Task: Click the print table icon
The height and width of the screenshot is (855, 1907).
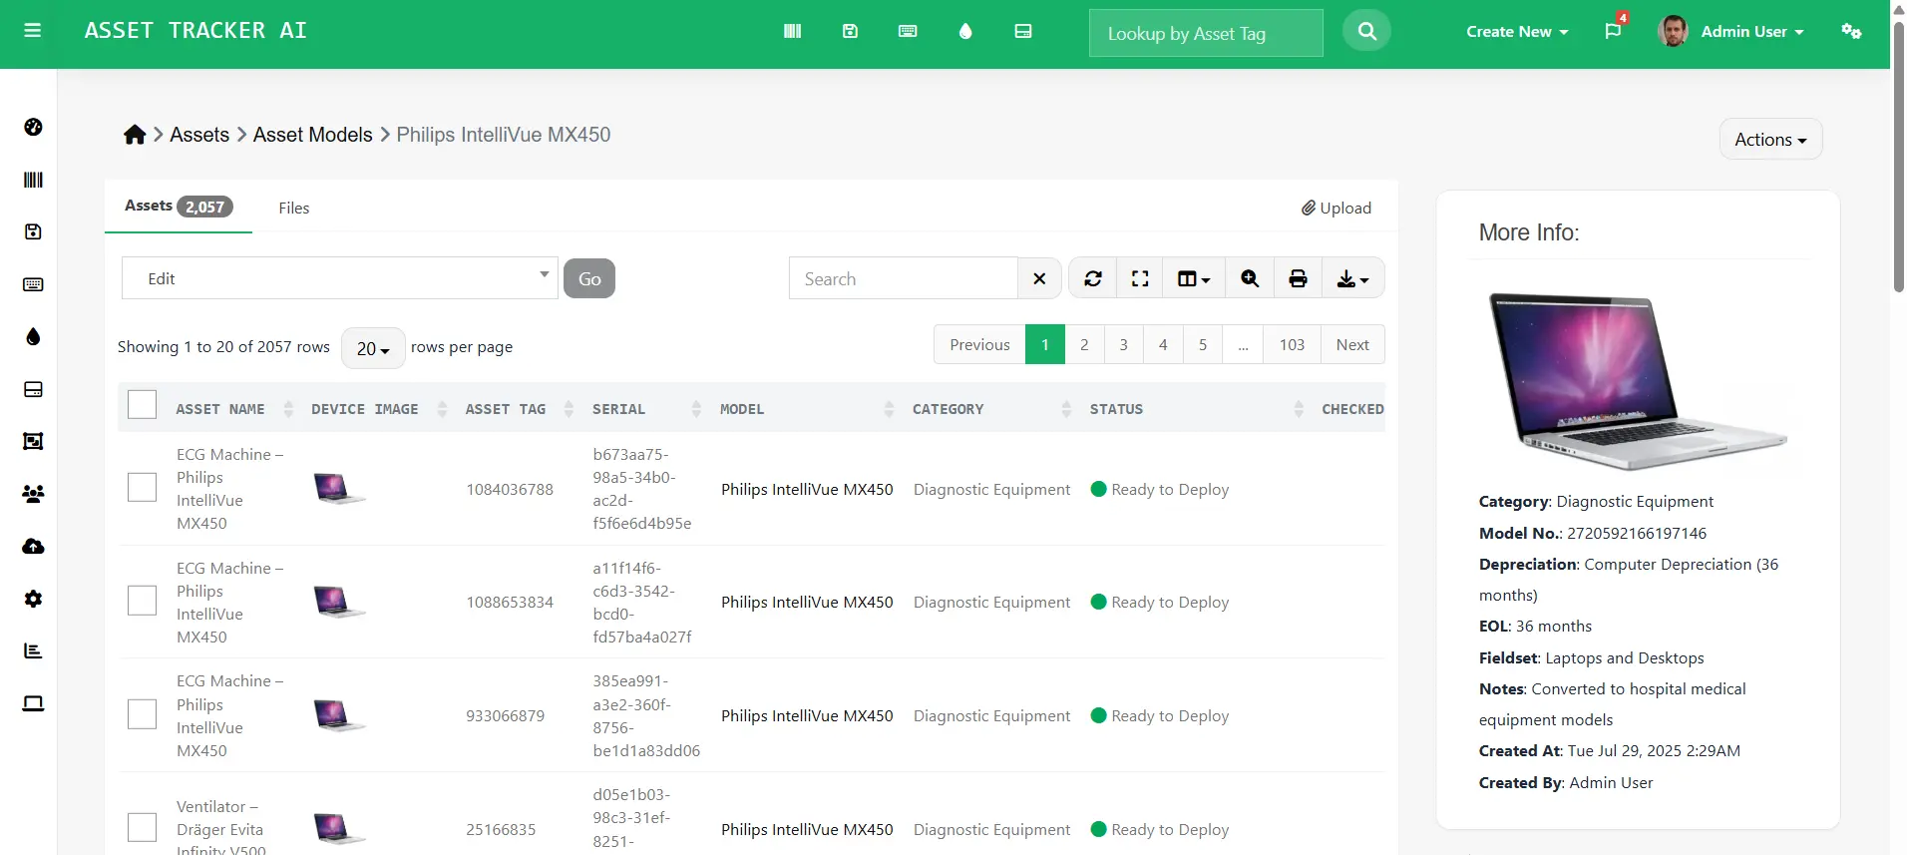Action: 1298,278
